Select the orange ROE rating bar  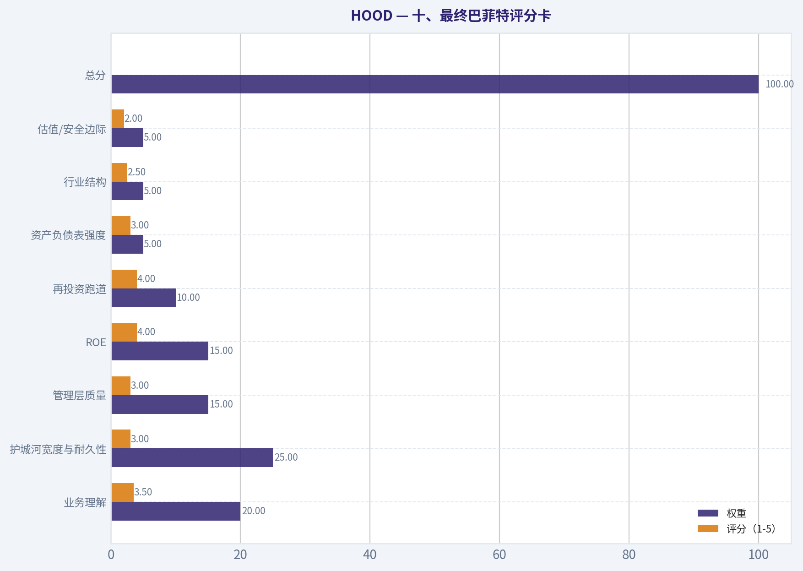[124, 332]
